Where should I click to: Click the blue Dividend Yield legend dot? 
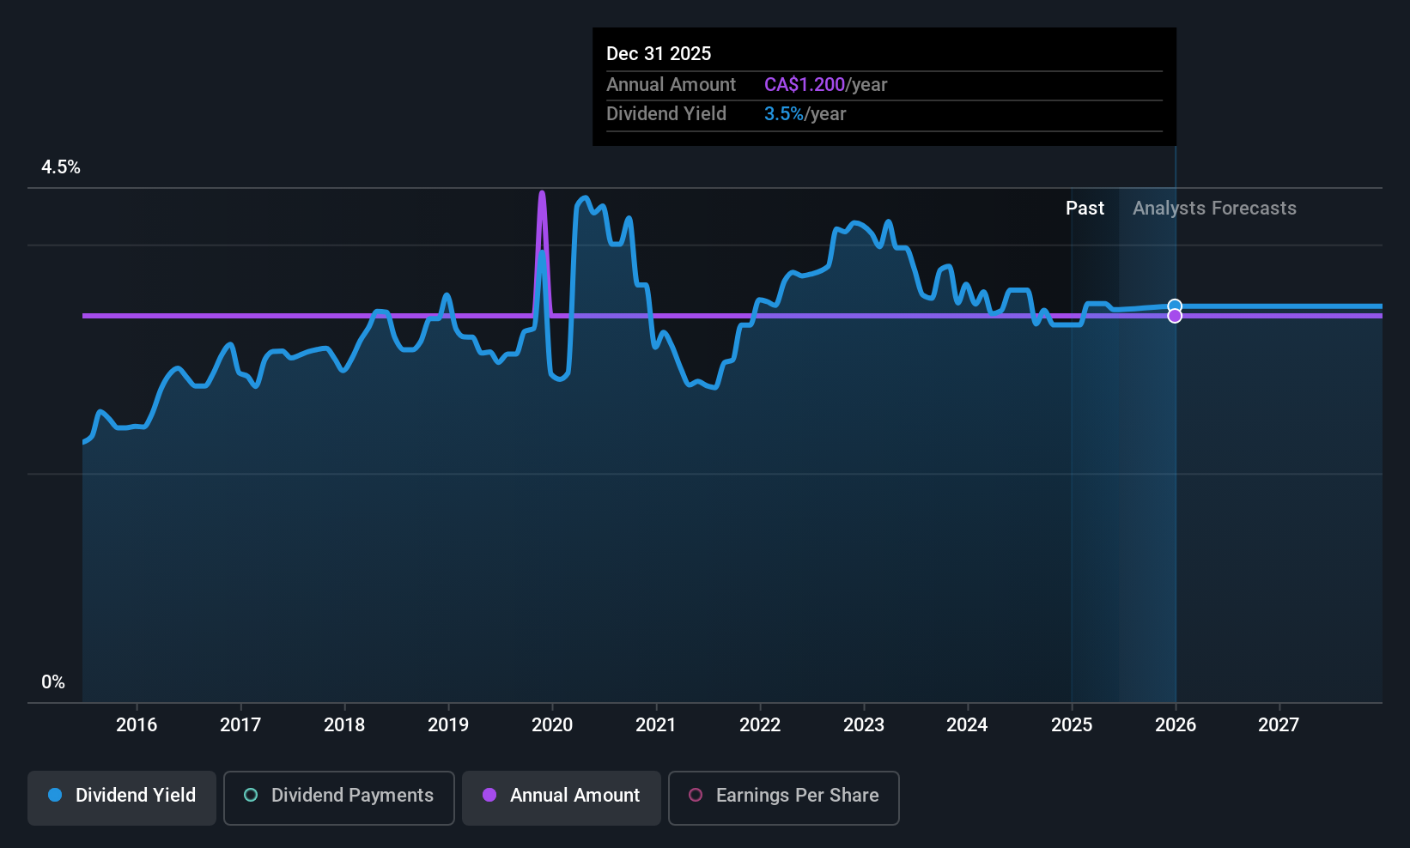click(x=55, y=796)
